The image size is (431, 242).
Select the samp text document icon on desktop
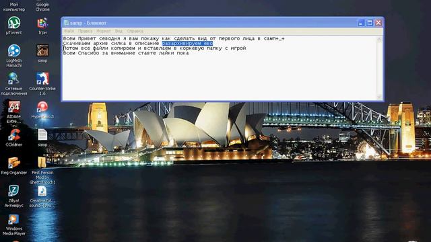(42, 138)
